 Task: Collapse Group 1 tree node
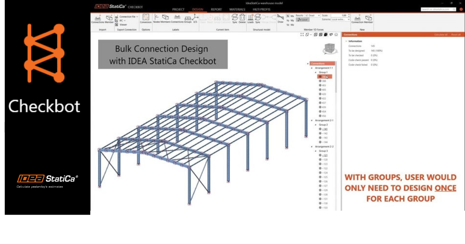coord(316,72)
